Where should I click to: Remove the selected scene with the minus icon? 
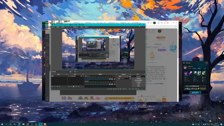point(55,87)
